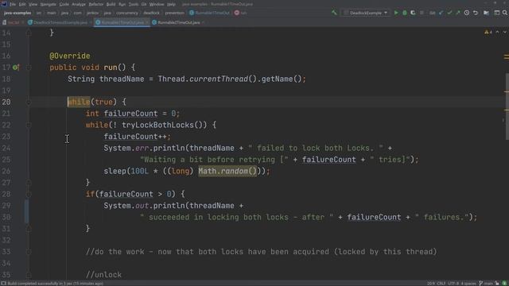Open the Edit menu
The height and width of the screenshot is (286, 509).
(x=22, y=4)
